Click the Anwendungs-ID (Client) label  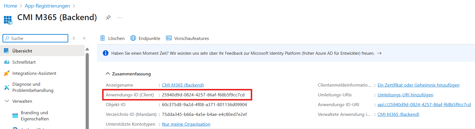click(x=130, y=95)
